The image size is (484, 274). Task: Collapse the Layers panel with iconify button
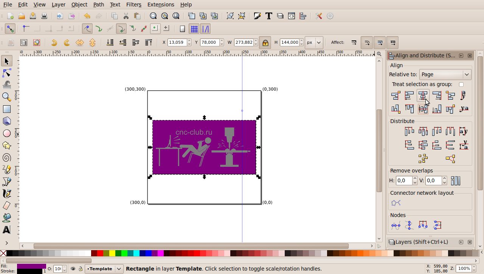tap(461, 242)
